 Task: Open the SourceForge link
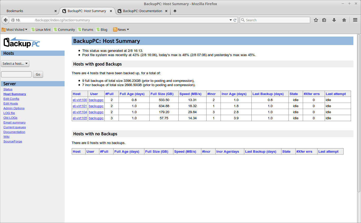click(x=13, y=141)
